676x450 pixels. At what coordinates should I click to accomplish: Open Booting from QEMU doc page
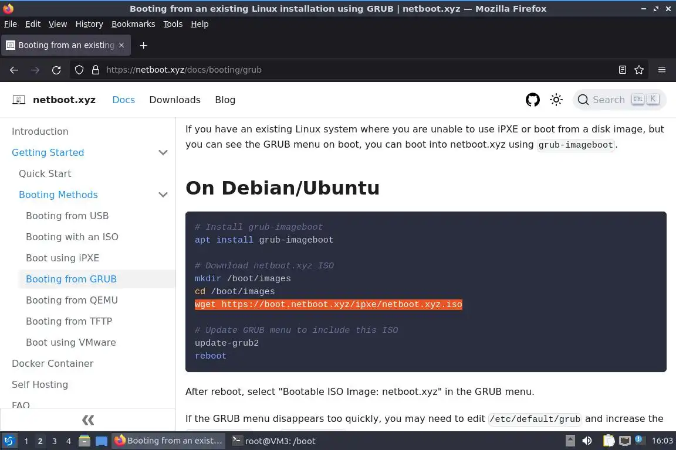point(72,300)
